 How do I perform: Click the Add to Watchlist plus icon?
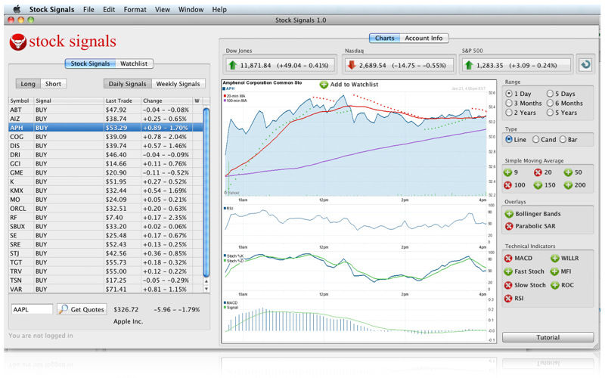[324, 85]
